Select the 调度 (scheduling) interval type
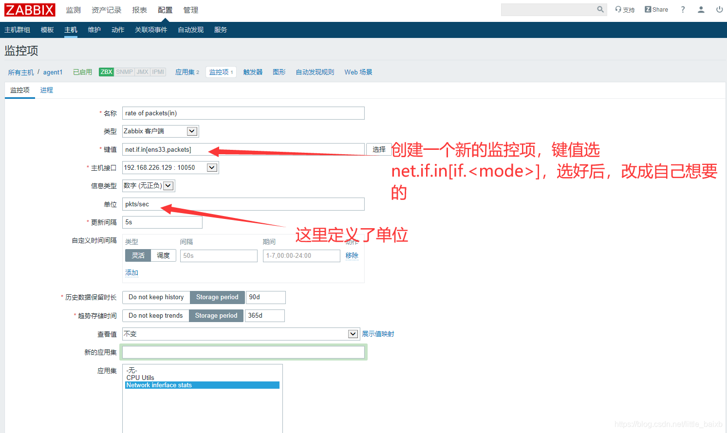The width and height of the screenshot is (727, 433). [163, 255]
